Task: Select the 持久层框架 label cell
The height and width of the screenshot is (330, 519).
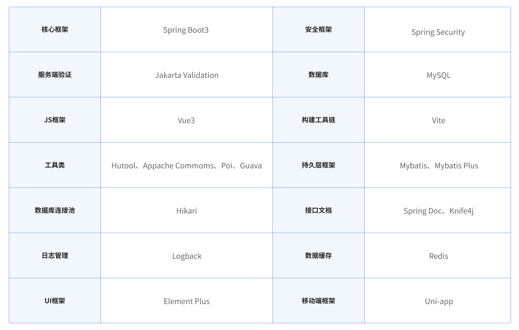Action: pos(319,165)
